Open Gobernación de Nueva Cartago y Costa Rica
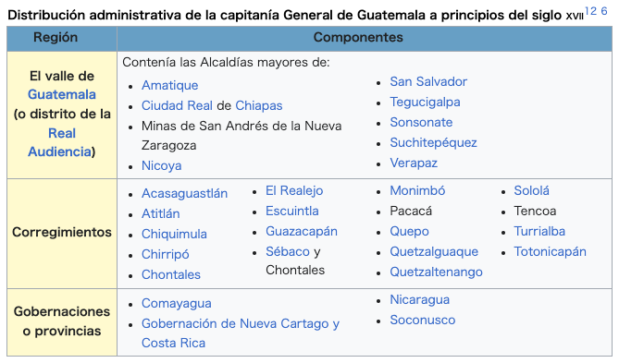Screen dimensions: 619x363 click(x=241, y=333)
